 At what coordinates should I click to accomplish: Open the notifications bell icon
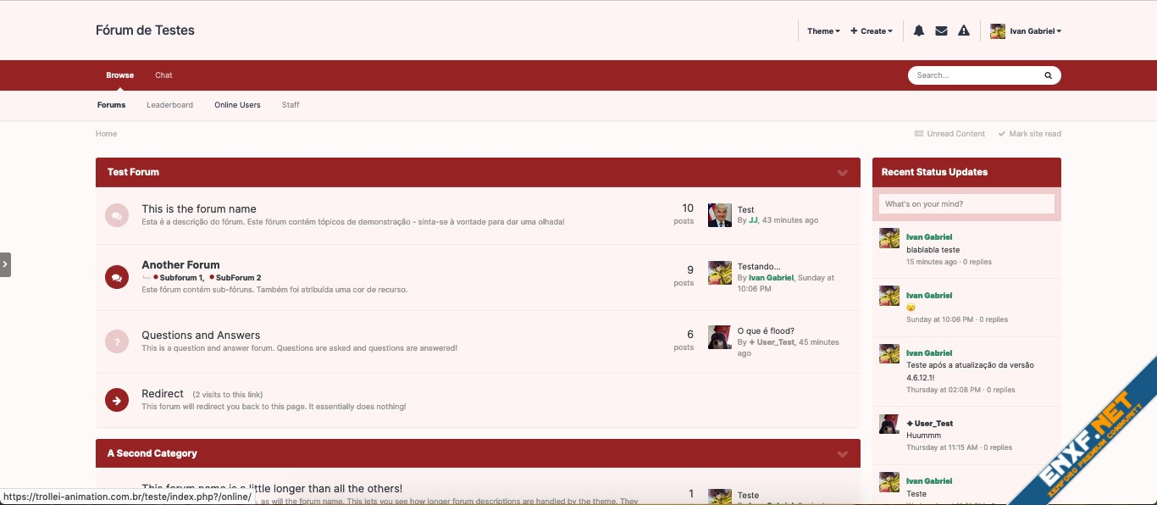point(919,31)
